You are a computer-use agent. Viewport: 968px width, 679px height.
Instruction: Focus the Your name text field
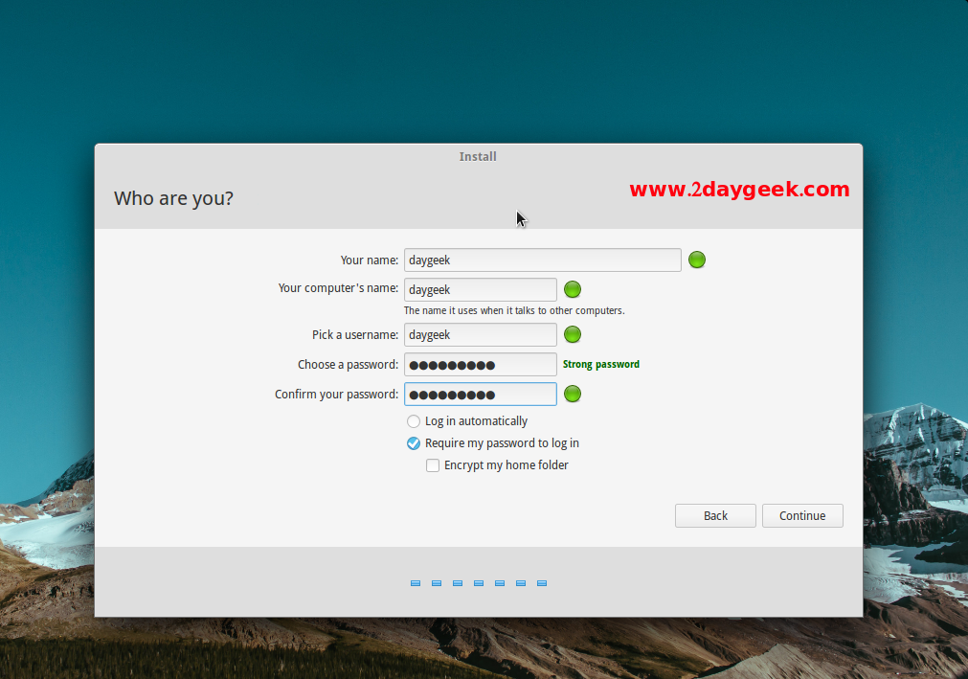[x=542, y=260]
